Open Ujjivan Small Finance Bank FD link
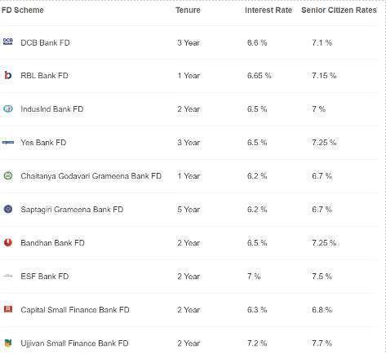The height and width of the screenshot is (354, 386). 74,343
